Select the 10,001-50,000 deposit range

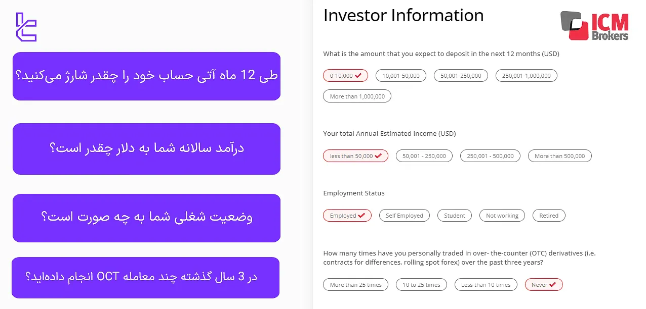coord(401,75)
